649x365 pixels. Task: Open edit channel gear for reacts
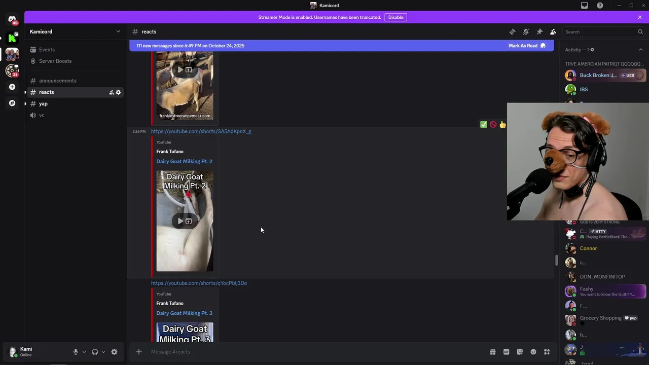pos(118,92)
